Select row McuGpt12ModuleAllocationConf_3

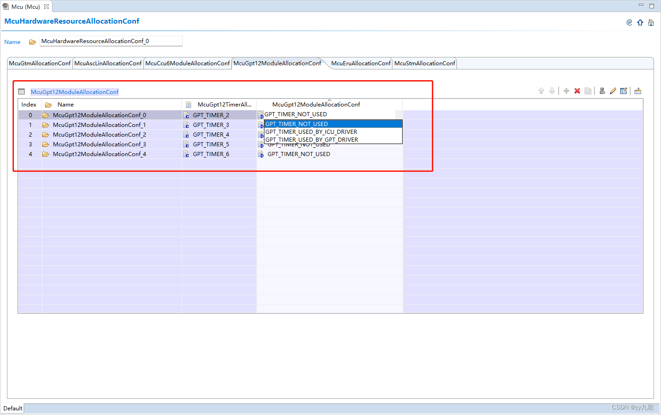pyautogui.click(x=99, y=145)
